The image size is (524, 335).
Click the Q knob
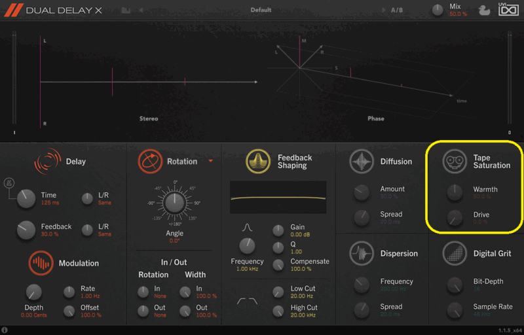point(278,248)
